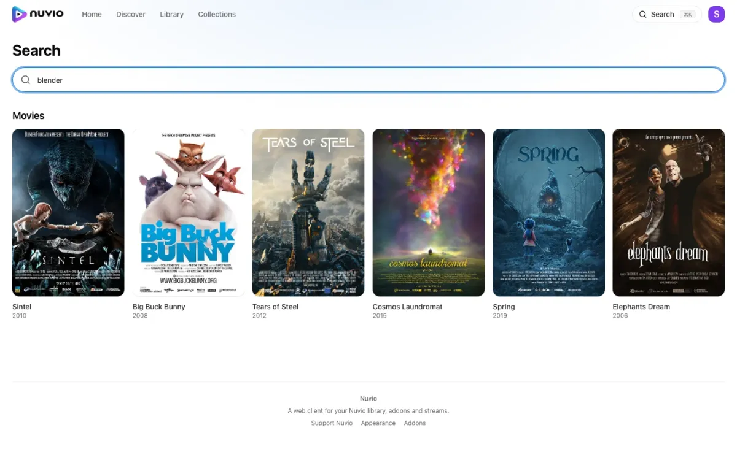737x460 pixels.
Task: Click the year 2012 under Tears of Steel
Action: [x=259, y=316]
